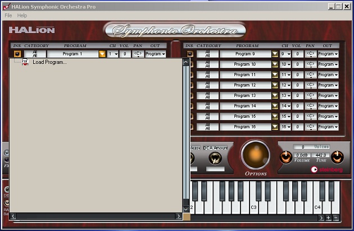Click the Steinberg logo
The image size is (354, 231).
pyautogui.click(x=326, y=169)
